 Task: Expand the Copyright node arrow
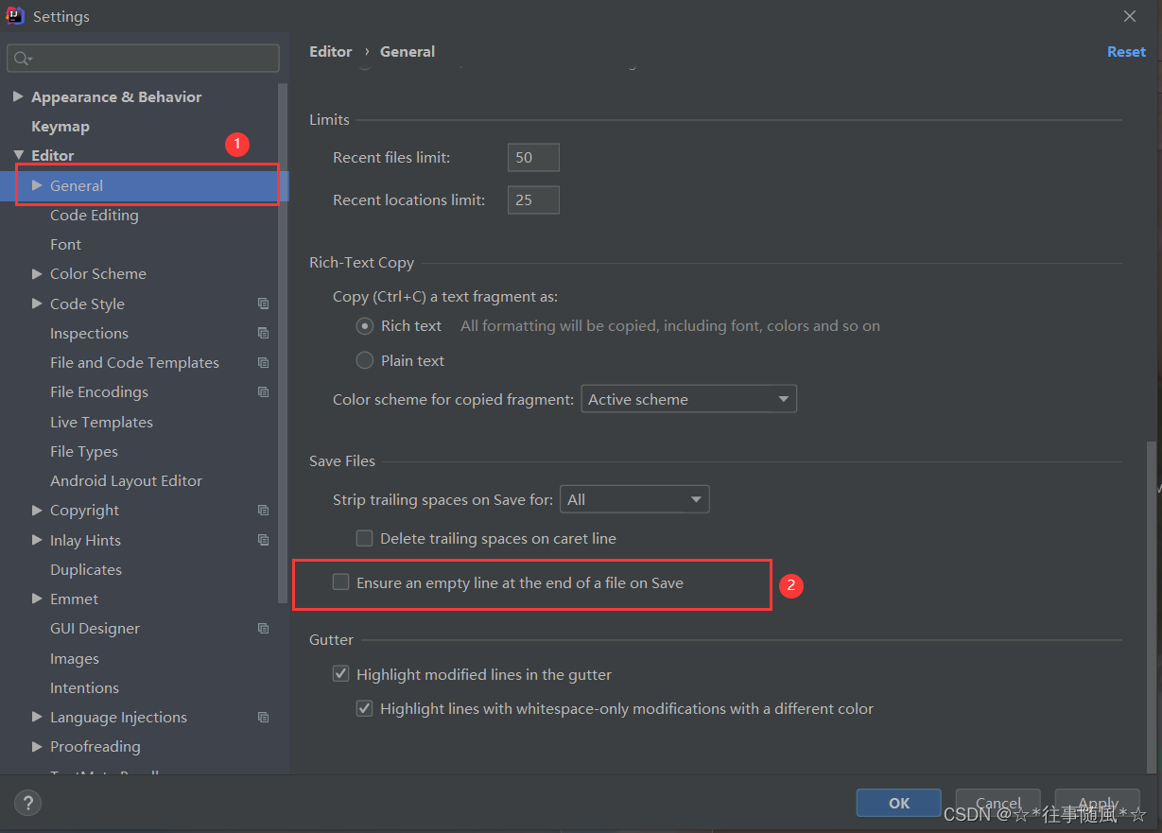37,510
